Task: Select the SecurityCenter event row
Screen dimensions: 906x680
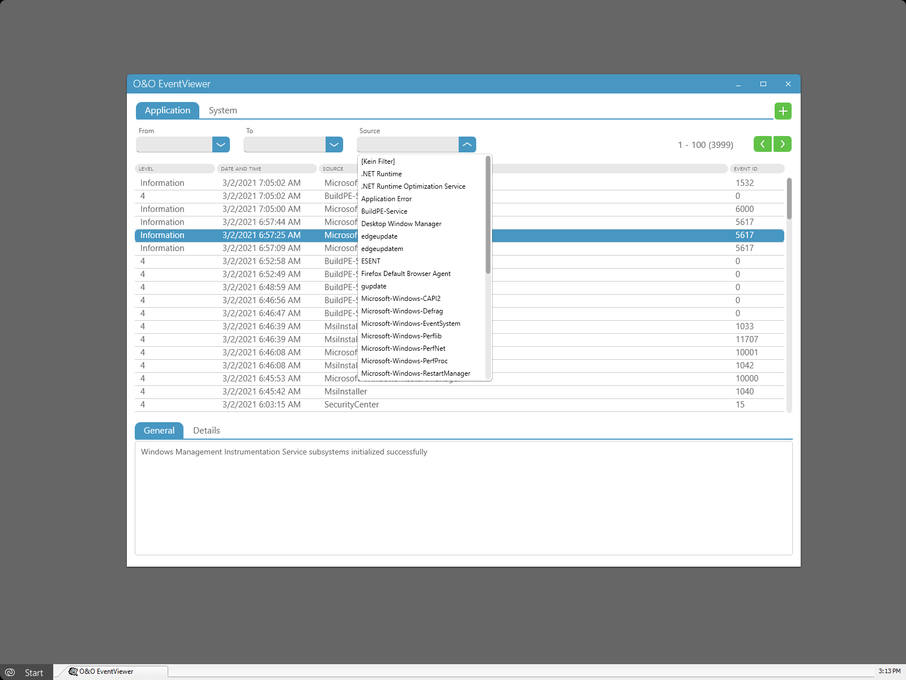Action: click(459, 405)
